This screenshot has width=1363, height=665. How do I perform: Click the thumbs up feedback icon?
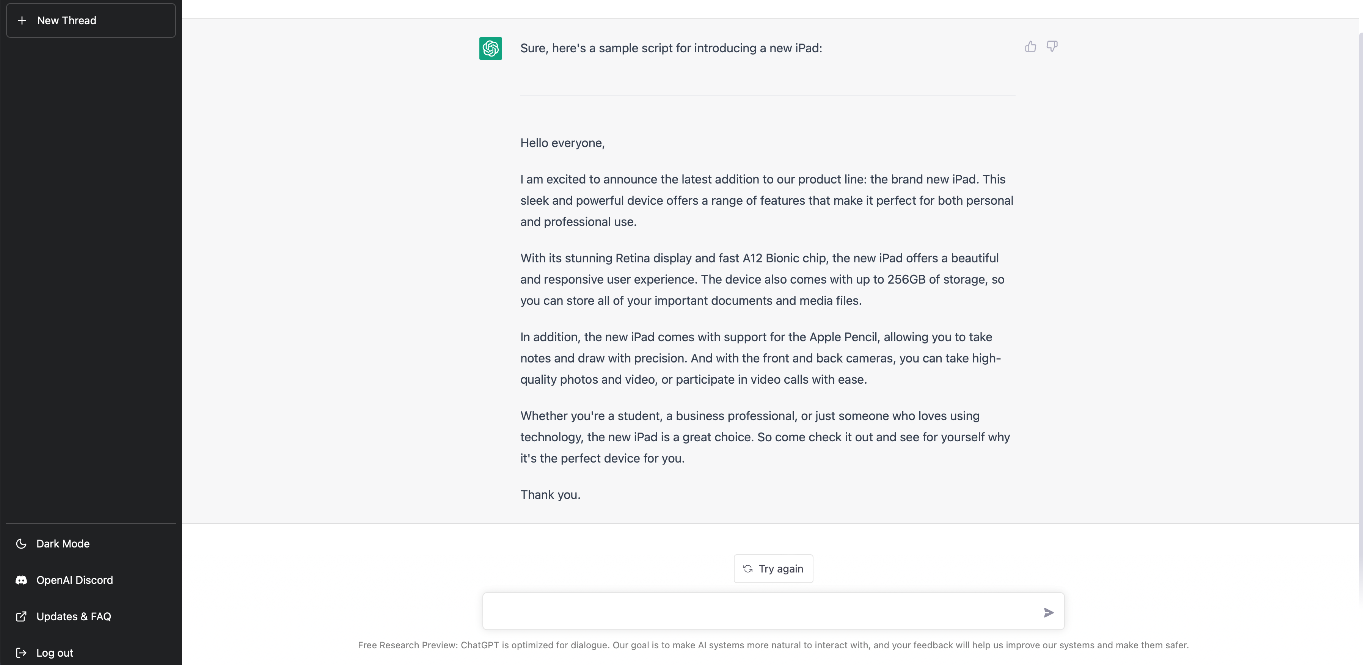(x=1030, y=47)
